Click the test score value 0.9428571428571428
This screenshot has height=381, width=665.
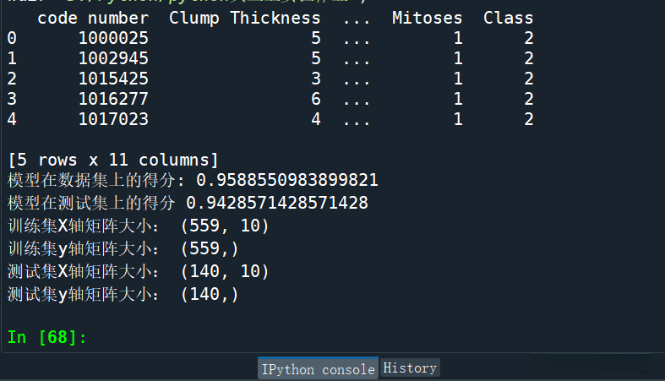click(276, 203)
